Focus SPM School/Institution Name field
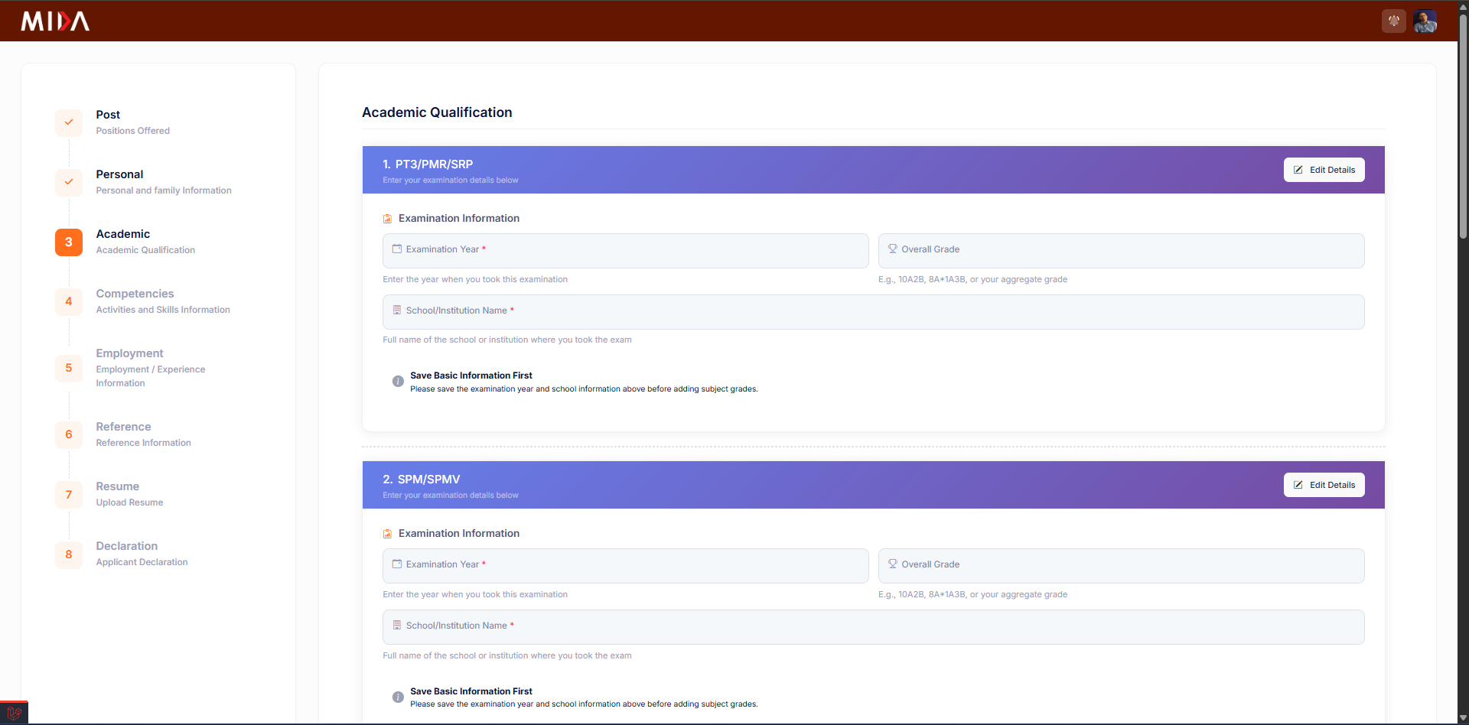1469x725 pixels. click(873, 627)
